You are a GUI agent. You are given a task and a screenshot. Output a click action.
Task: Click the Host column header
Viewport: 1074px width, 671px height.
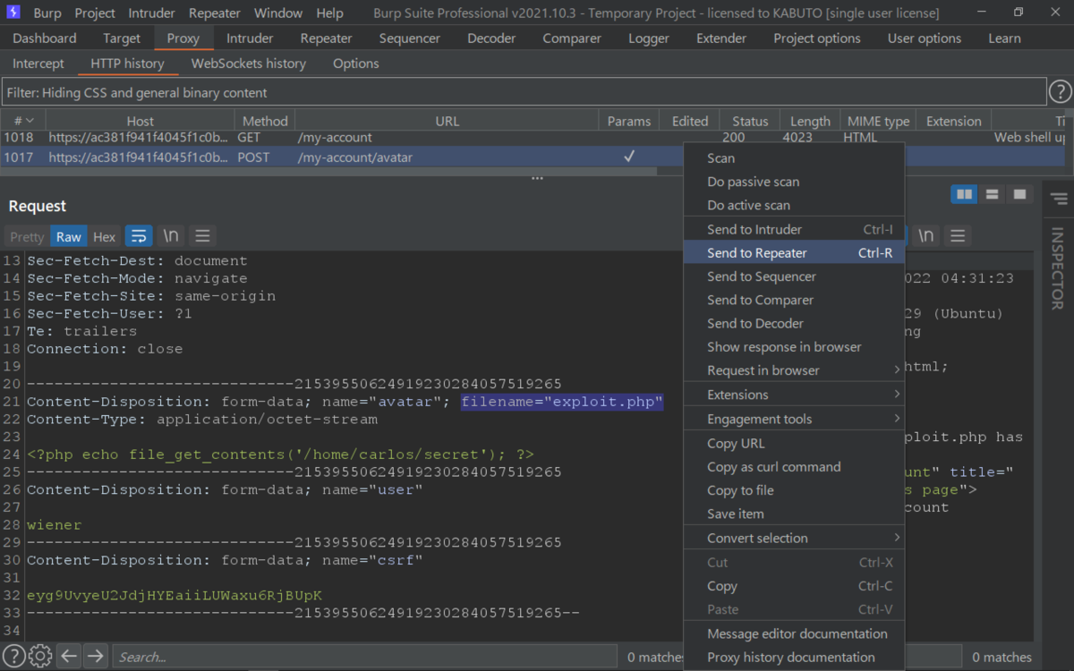click(x=140, y=121)
